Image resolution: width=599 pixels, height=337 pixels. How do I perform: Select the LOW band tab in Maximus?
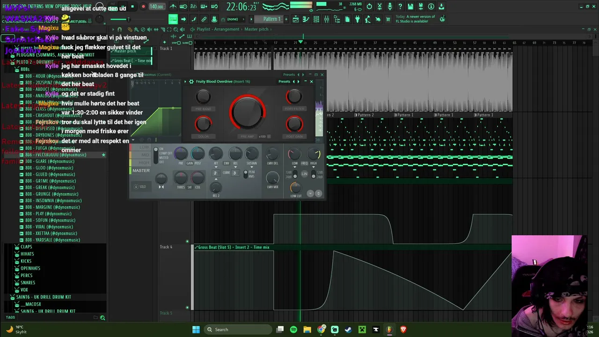coord(140,147)
